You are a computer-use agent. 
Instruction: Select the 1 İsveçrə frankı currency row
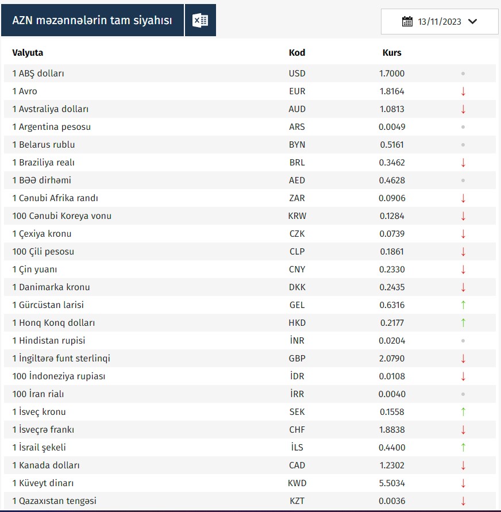[43, 430]
